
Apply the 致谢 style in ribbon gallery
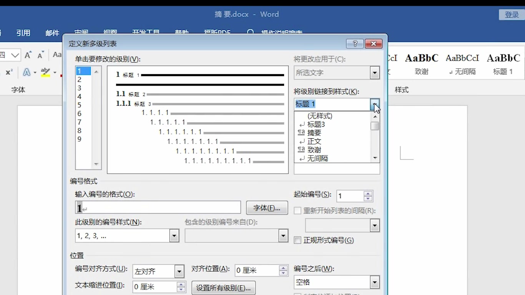point(422,64)
